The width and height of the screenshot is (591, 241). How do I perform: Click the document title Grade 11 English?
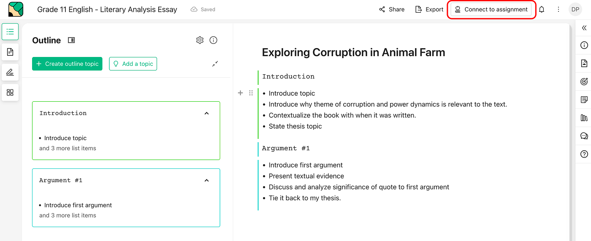pyautogui.click(x=107, y=9)
